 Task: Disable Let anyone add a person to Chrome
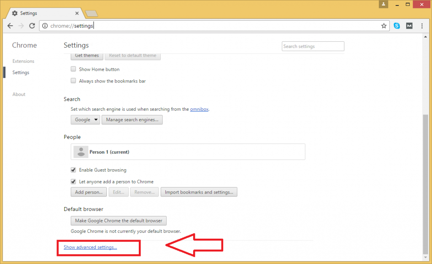pos(73,182)
